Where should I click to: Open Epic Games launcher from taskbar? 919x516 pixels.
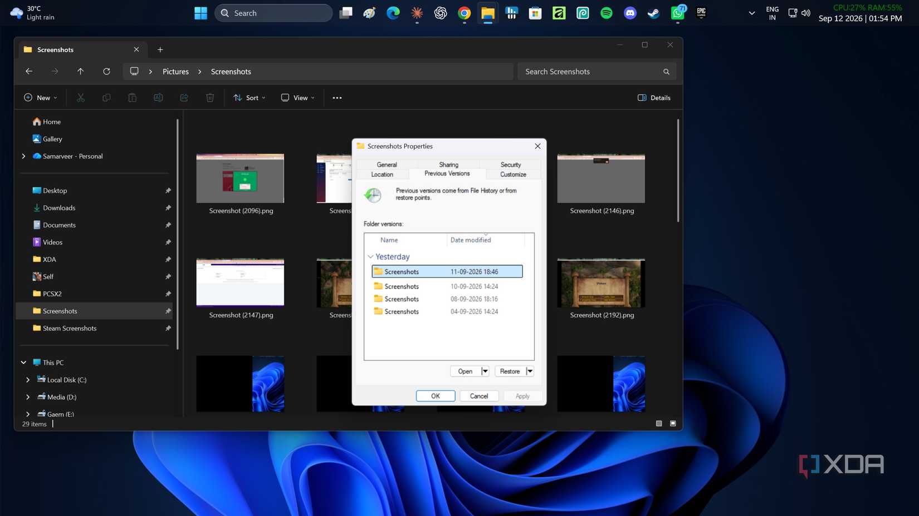pyautogui.click(x=701, y=13)
